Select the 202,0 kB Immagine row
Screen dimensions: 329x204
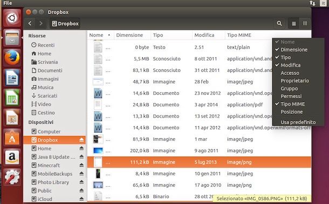click(199, 151)
